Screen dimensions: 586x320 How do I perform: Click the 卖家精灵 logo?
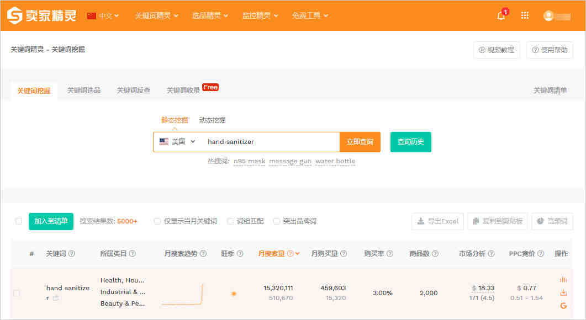[41, 15]
